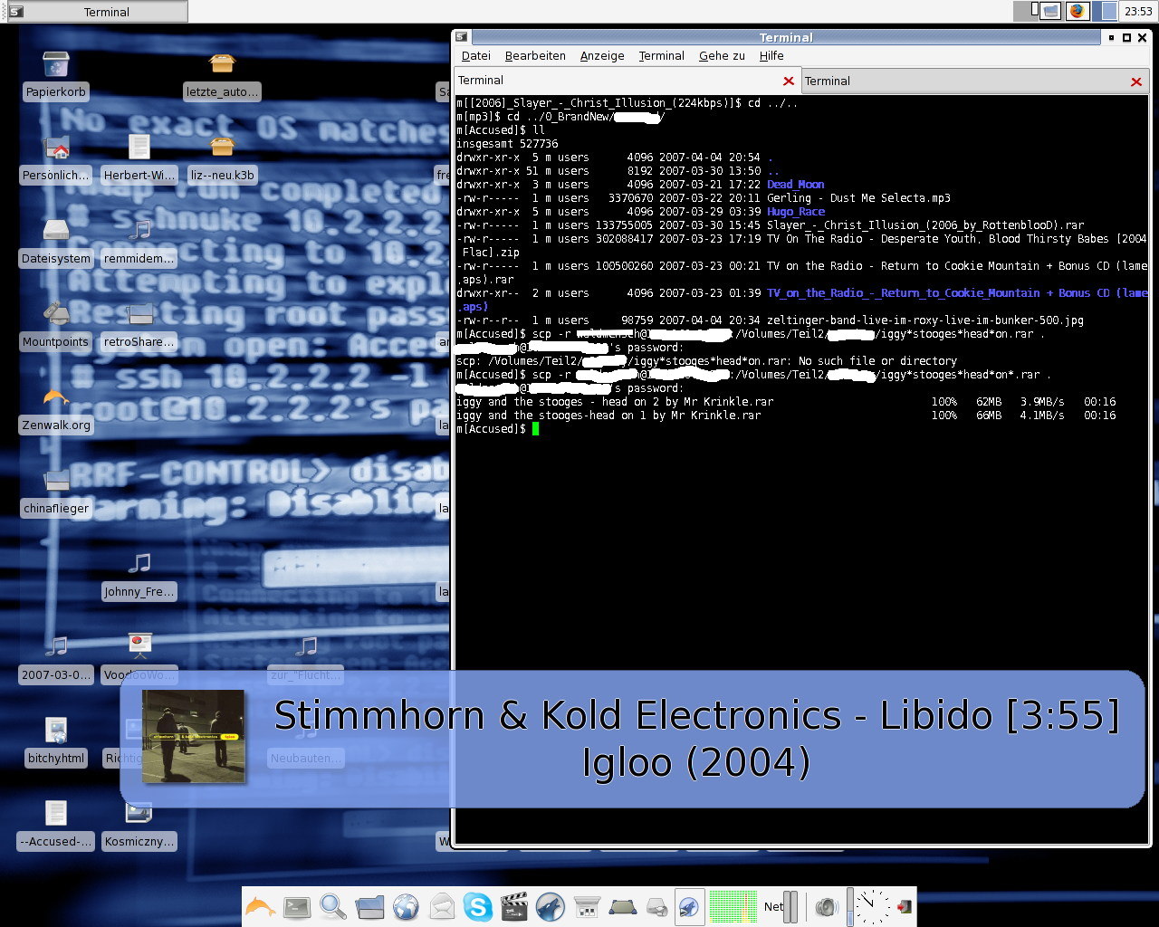Close the first Terminal tab with its red X
This screenshot has width=1159, height=927.
789,81
